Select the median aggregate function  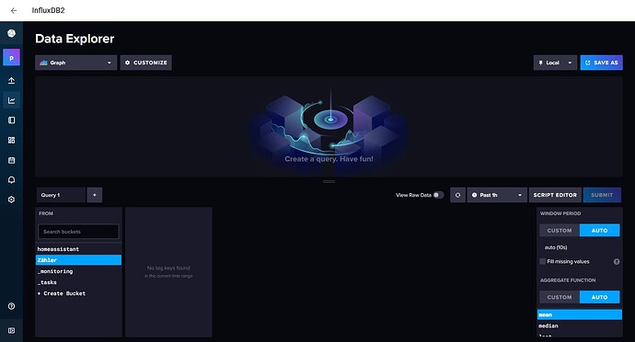(x=580, y=325)
